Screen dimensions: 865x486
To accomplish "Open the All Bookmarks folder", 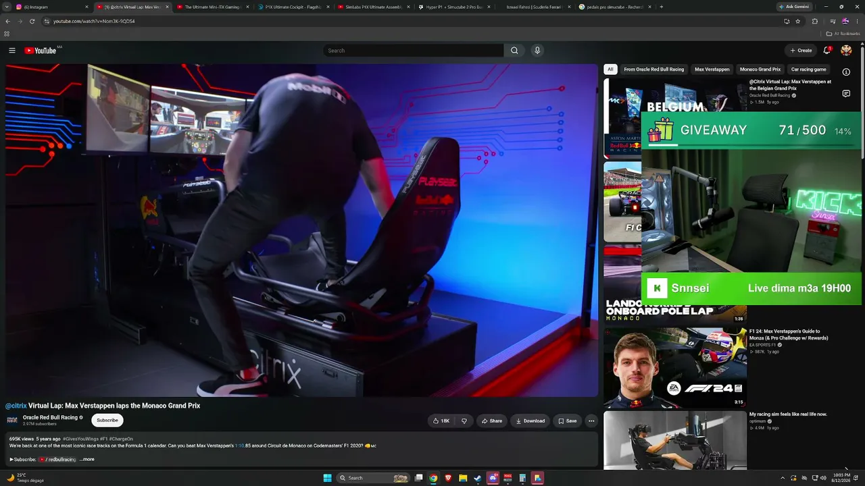I will point(843,34).
